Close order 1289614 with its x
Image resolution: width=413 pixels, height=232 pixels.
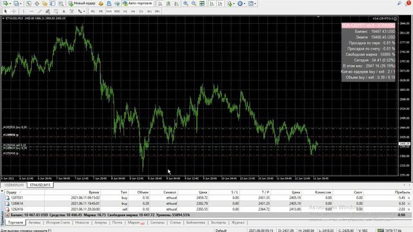click(x=408, y=204)
